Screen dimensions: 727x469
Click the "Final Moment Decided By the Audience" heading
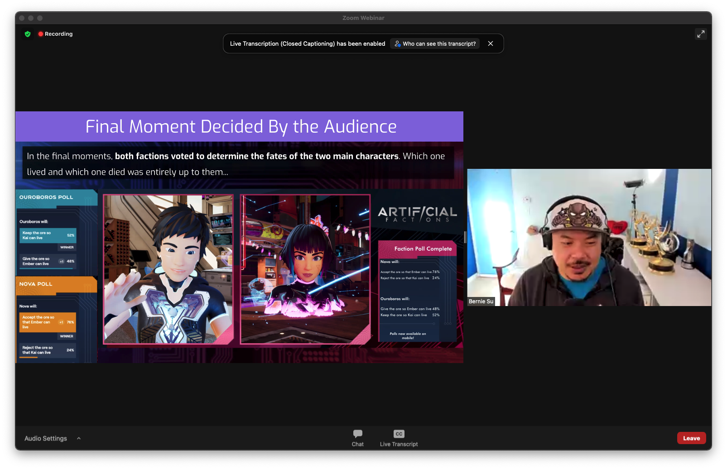click(x=241, y=126)
